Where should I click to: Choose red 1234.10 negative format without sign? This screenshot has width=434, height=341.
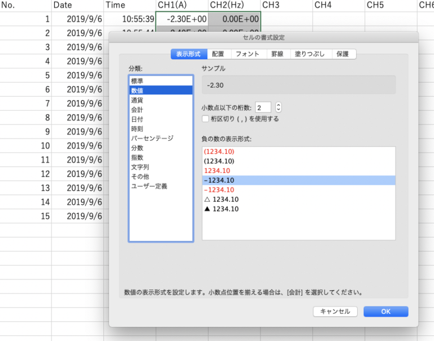(x=298, y=171)
